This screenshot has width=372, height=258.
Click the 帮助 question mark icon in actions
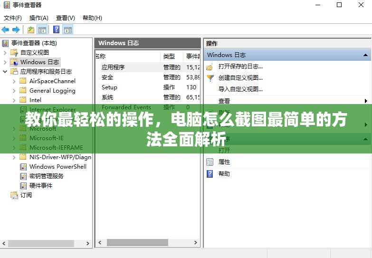pyautogui.click(x=210, y=174)
